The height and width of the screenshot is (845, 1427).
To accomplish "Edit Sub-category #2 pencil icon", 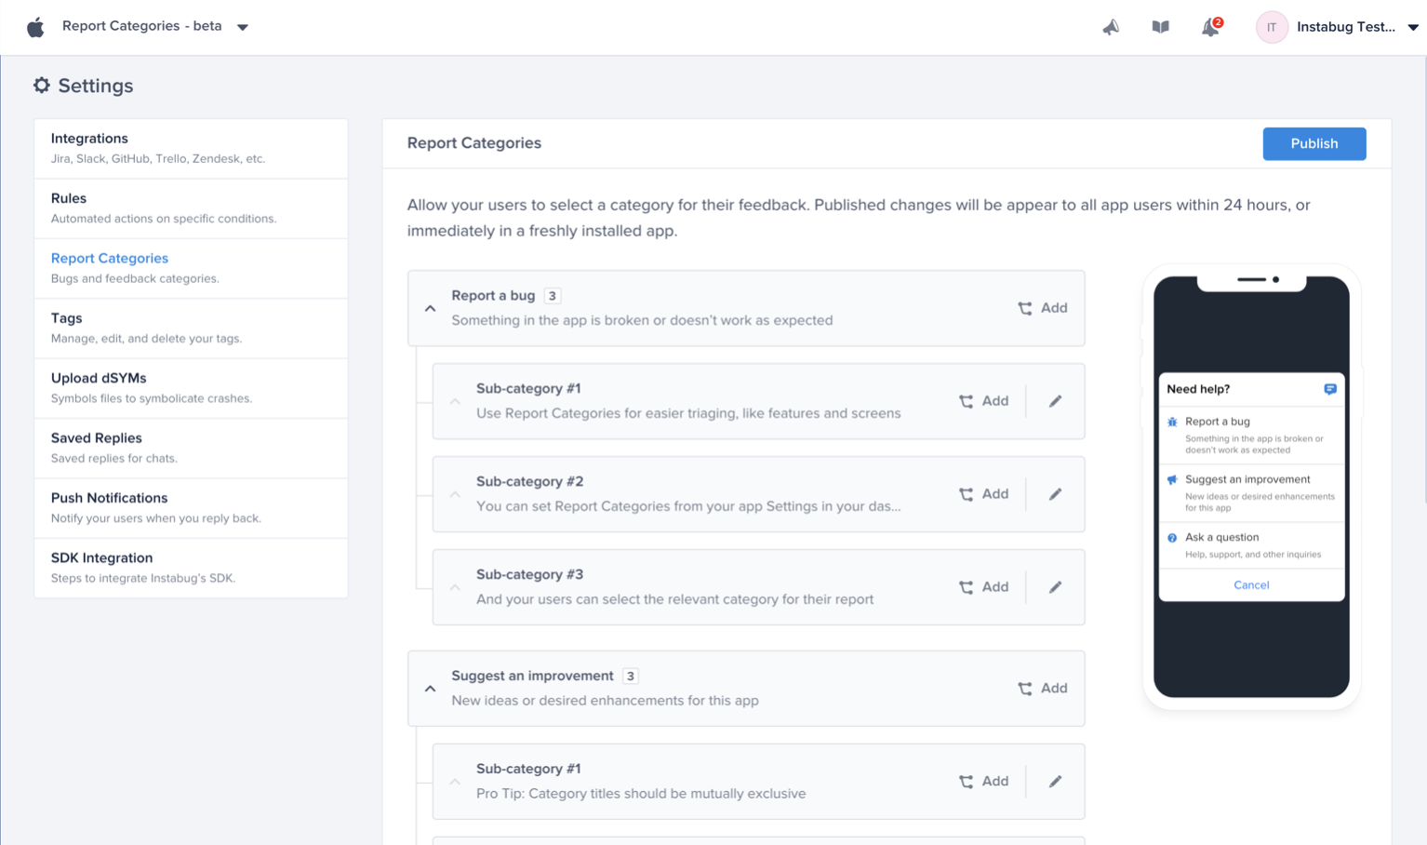I will 1055,494.
